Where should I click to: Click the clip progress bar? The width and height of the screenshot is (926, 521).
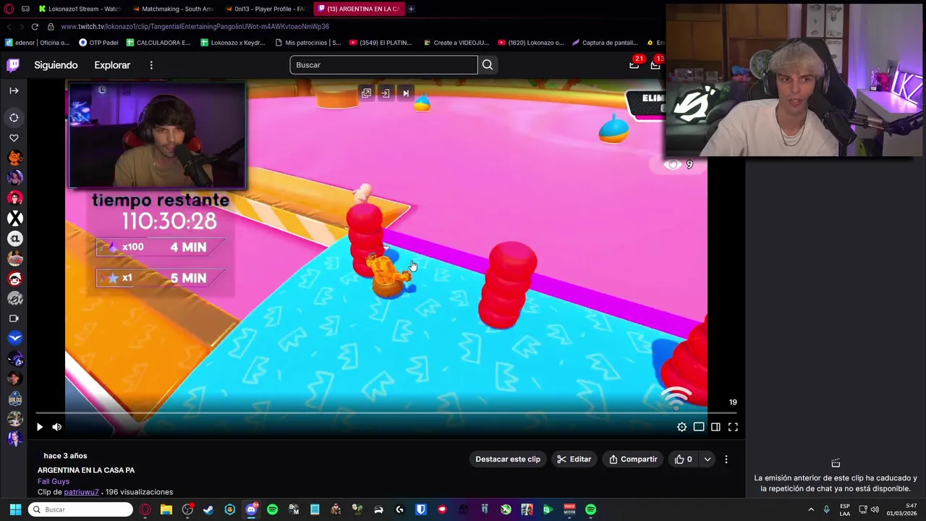(x=386, y=413)
